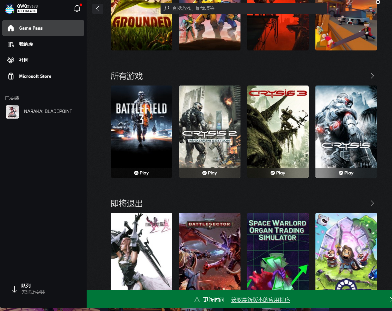The image size is (392, 311).
Task: Open 我的库 menu item
Action: point(43,44)
